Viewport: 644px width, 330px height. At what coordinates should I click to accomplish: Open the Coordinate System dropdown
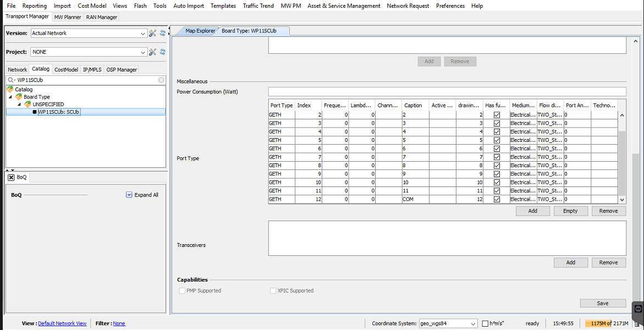473,323
